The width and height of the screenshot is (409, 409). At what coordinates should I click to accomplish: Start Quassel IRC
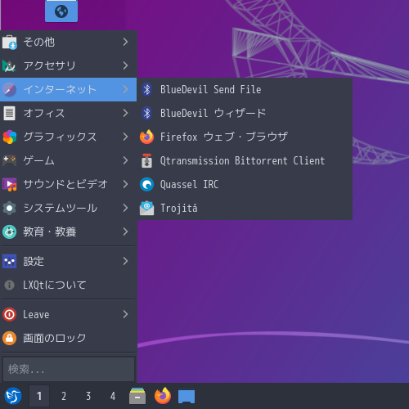[x=245, y=184]
